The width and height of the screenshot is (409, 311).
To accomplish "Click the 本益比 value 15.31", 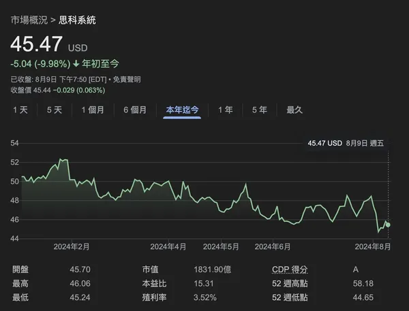I will tap(203, 283).
